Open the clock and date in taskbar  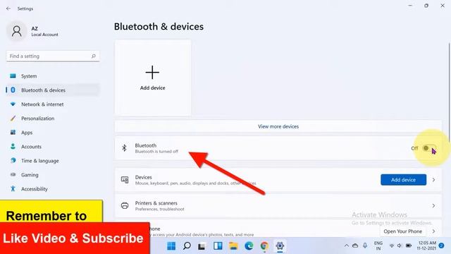pyautogui.click(x=426, y=246)
